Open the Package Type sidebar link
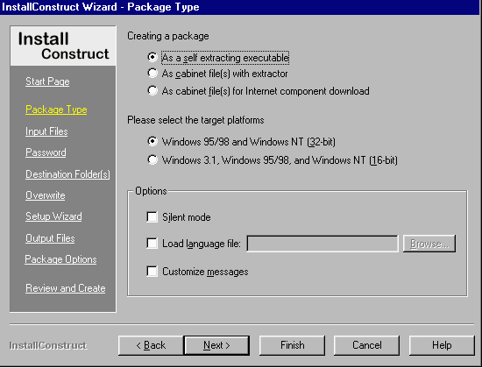The image size is (482, 368). 56,110
